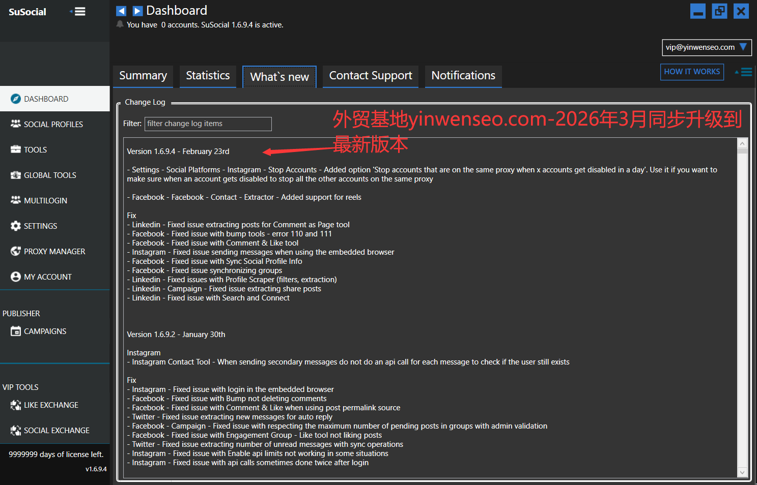Expand the vip@yinwenseo.com account dropdown

coord(743,47)
